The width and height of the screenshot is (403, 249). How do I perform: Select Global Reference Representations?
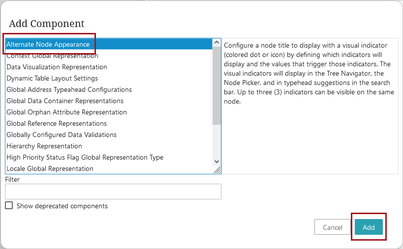pos(109,123)
